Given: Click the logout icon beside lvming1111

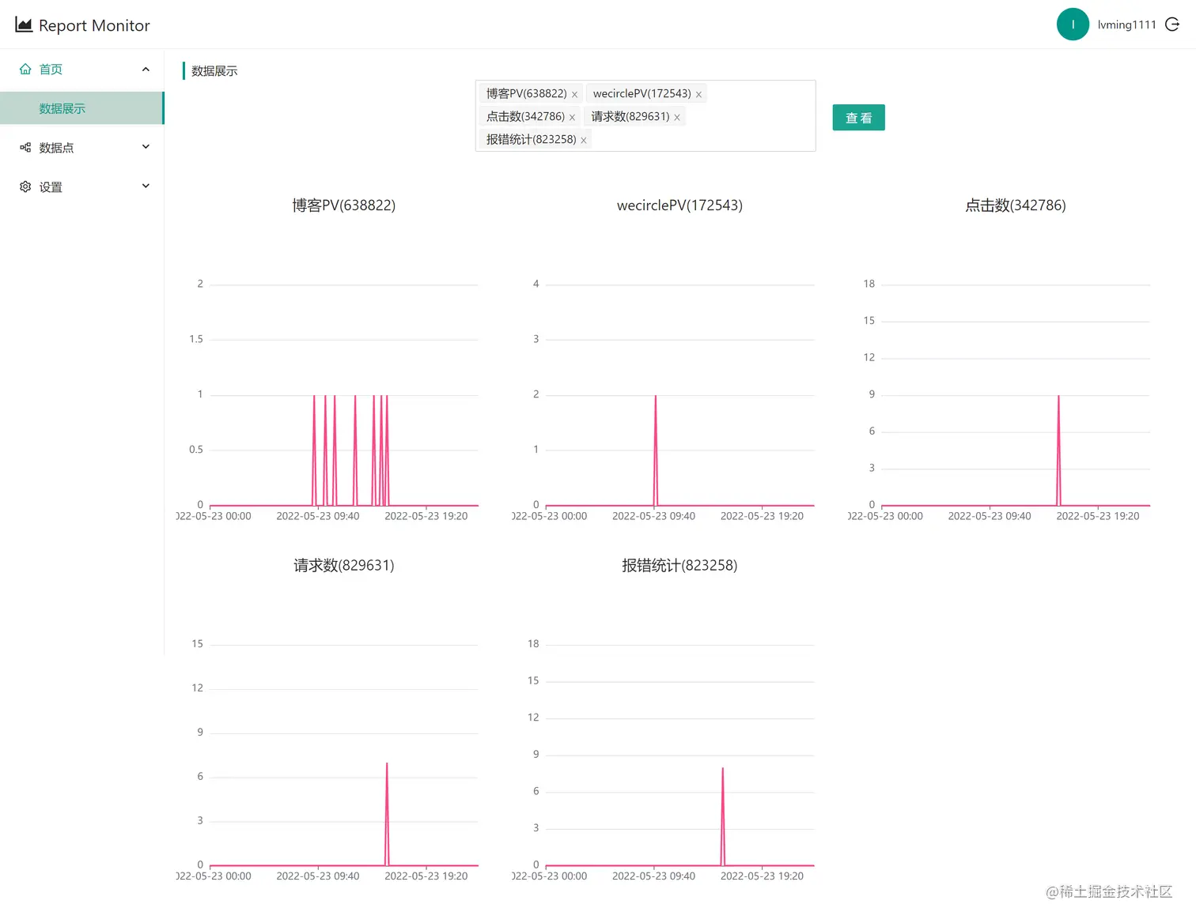Looking at the screenshot, I should point(1172,24).
